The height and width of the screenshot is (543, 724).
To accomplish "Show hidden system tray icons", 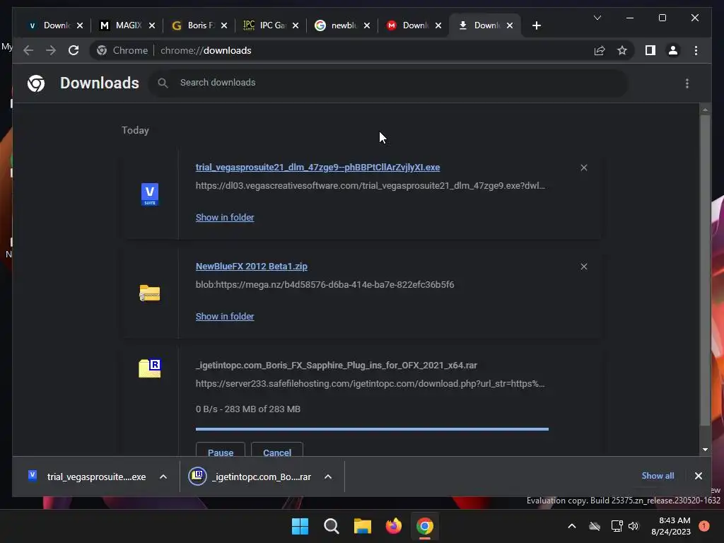I will [x=571, y=526].
